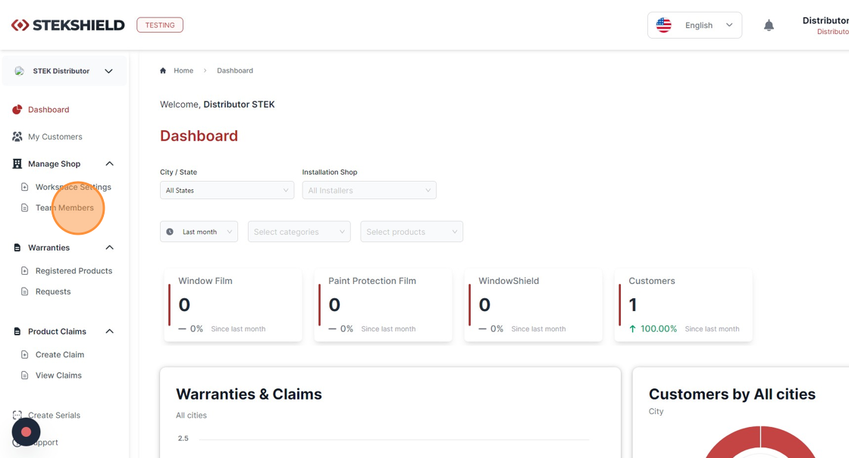
Task: Click the Create Claim document icon
Action: click(x=24, y=355)
